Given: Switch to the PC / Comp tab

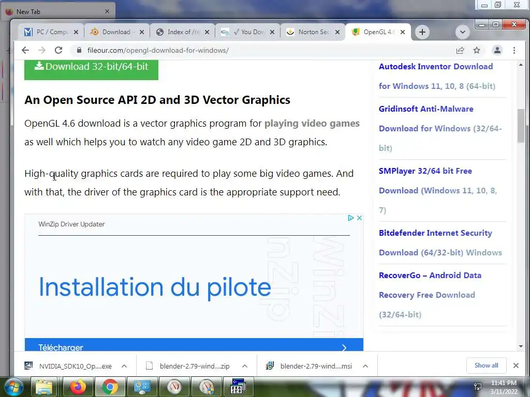Looking at the screenshot, I should pyautogui.click(x=51, y=32).
